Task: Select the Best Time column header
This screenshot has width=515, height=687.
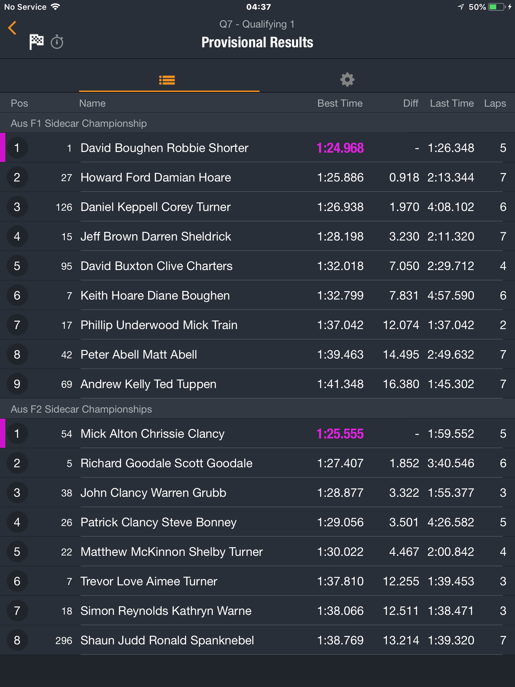Action: [340, 103]
